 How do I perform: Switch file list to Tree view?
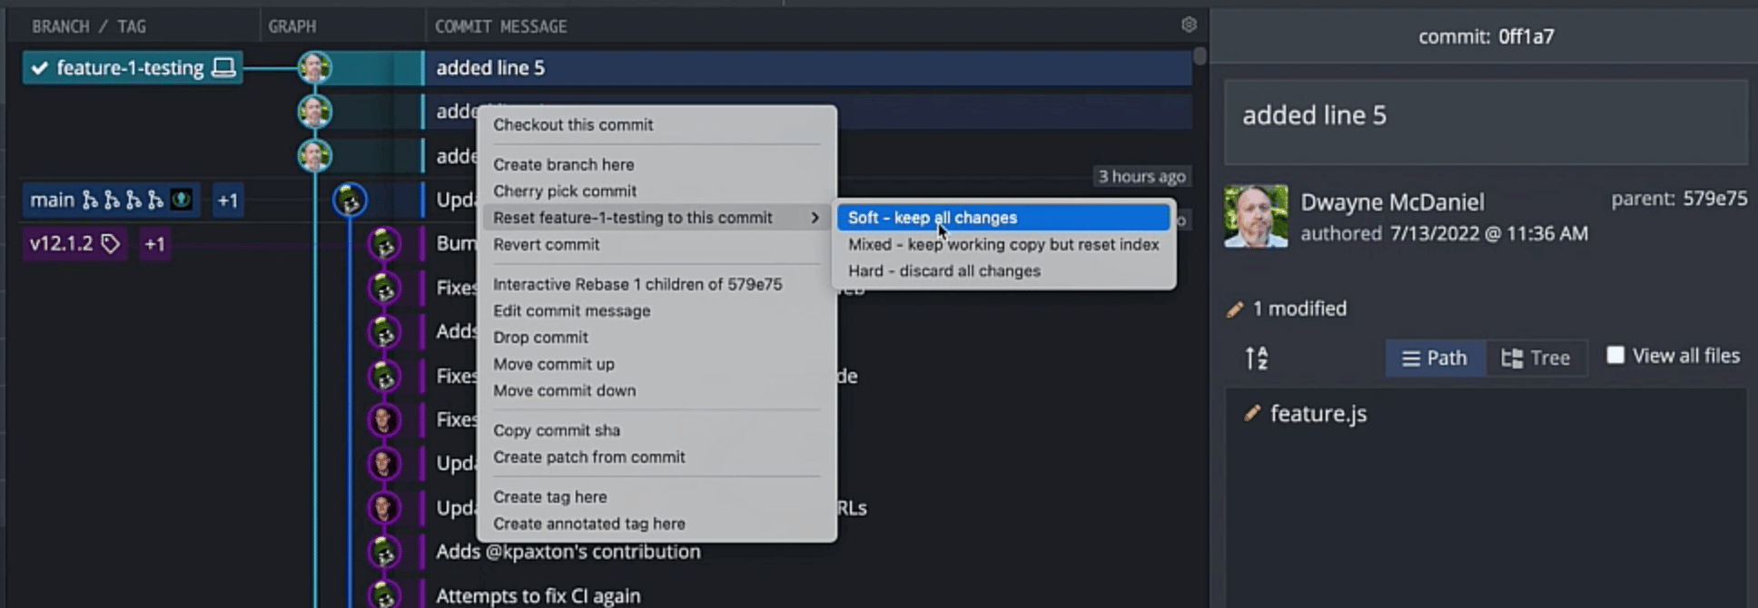tap(1536, 358)
